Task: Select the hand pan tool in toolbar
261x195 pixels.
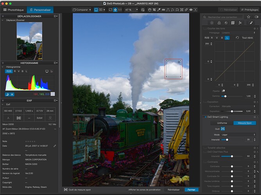Action: [x=149, y=9]
